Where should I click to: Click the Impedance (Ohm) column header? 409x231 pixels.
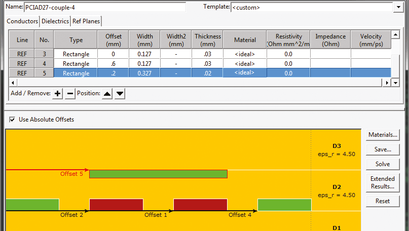pos(330,40)
